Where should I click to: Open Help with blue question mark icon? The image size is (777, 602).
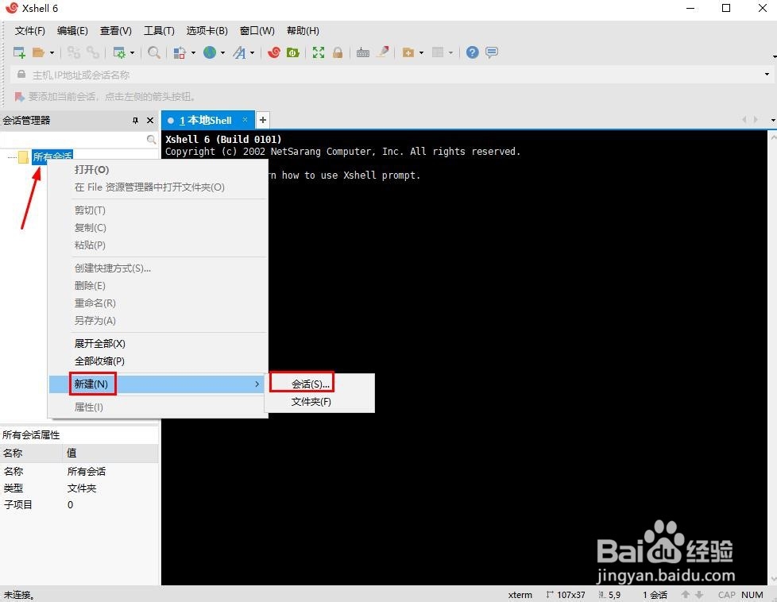click(472, 52)
